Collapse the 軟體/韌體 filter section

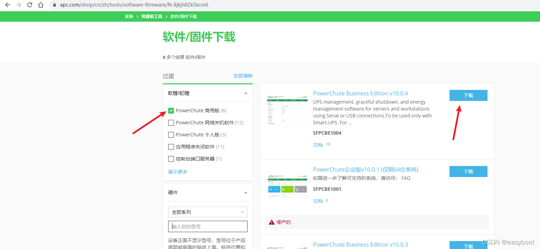click(x=246, y=93)
